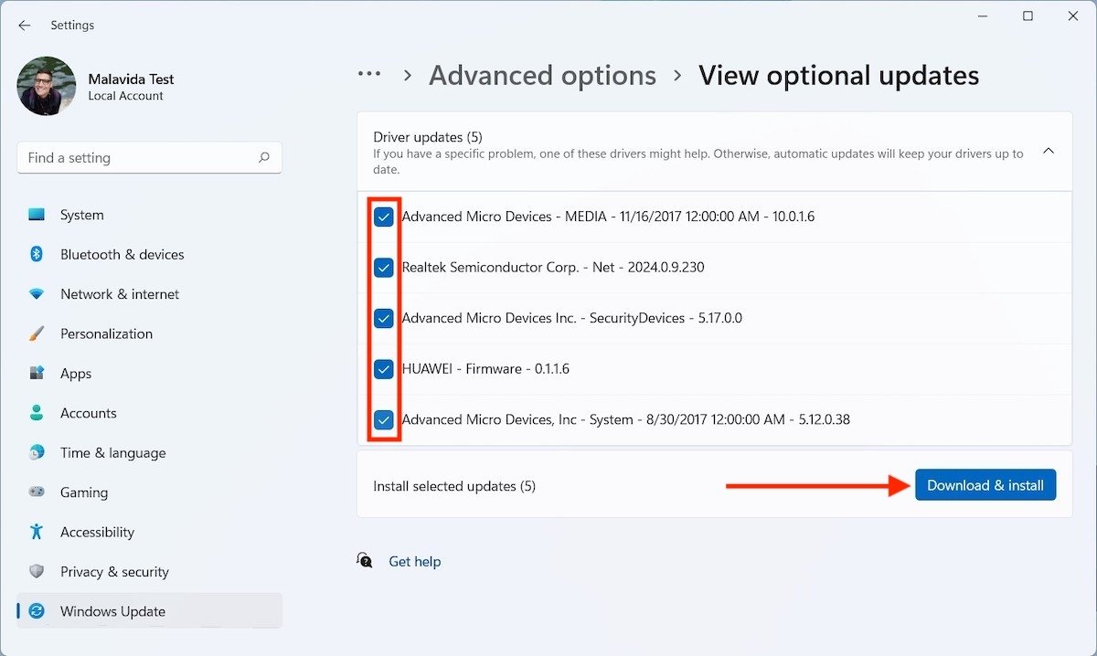Click the Driver updates (5) heading
Screen dimensions: 1097x656
tap(428, 137)
